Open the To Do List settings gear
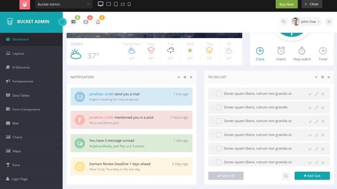The image size is (337, 189). [322, 77]
